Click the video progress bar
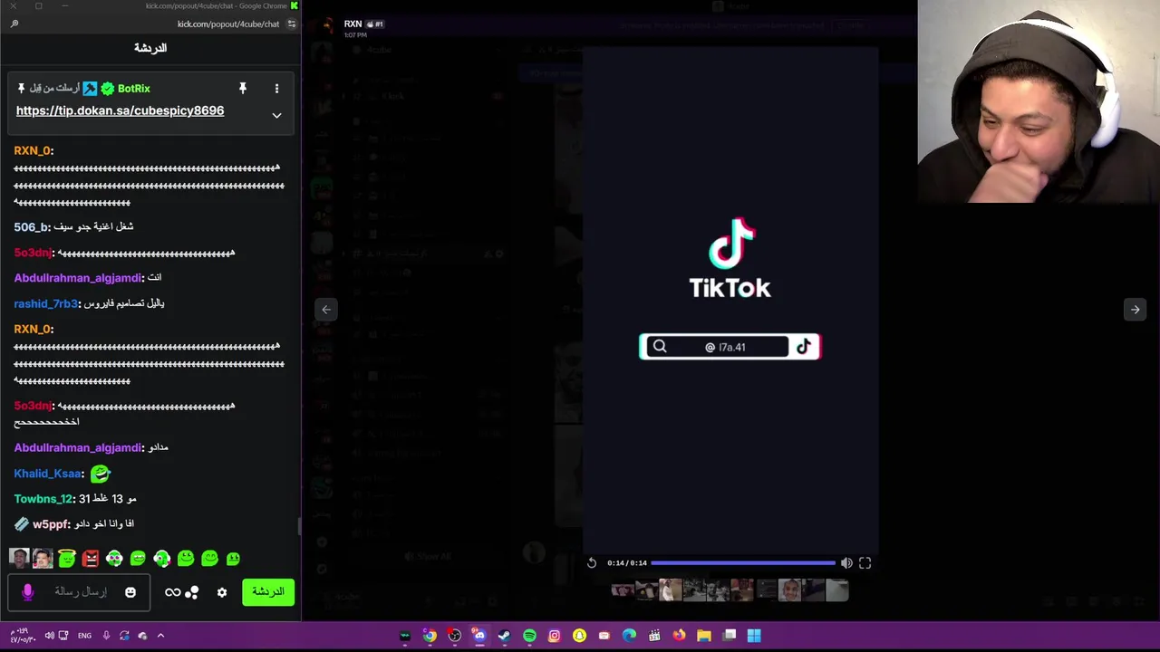 tap(743, 563)
